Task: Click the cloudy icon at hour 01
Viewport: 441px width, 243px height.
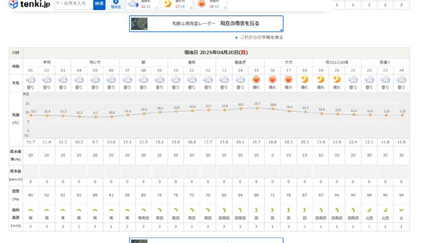Action: (x=31, y=80)
